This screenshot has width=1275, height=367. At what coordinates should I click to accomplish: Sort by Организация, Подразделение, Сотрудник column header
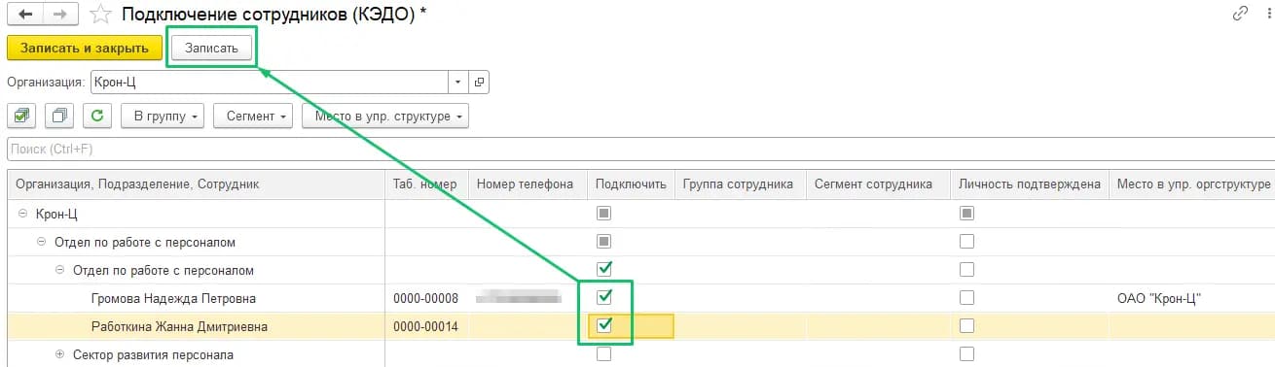tap(196, 184)
